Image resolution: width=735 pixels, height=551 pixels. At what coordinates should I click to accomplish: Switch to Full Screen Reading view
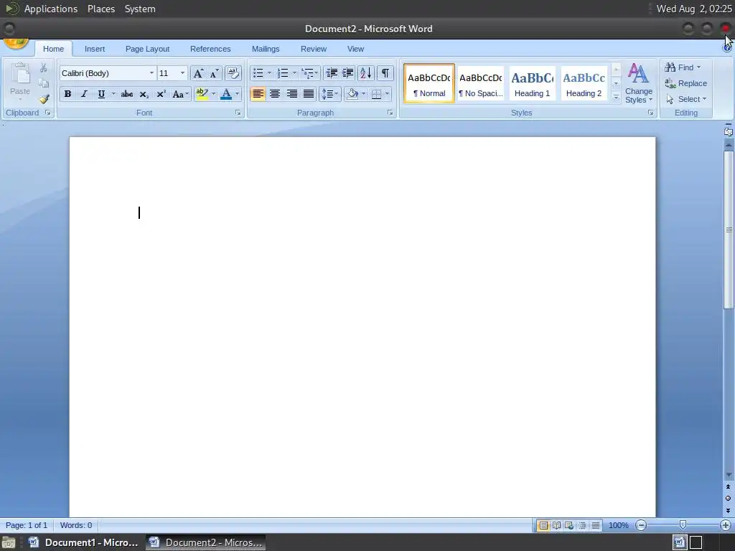pos(556,525)
